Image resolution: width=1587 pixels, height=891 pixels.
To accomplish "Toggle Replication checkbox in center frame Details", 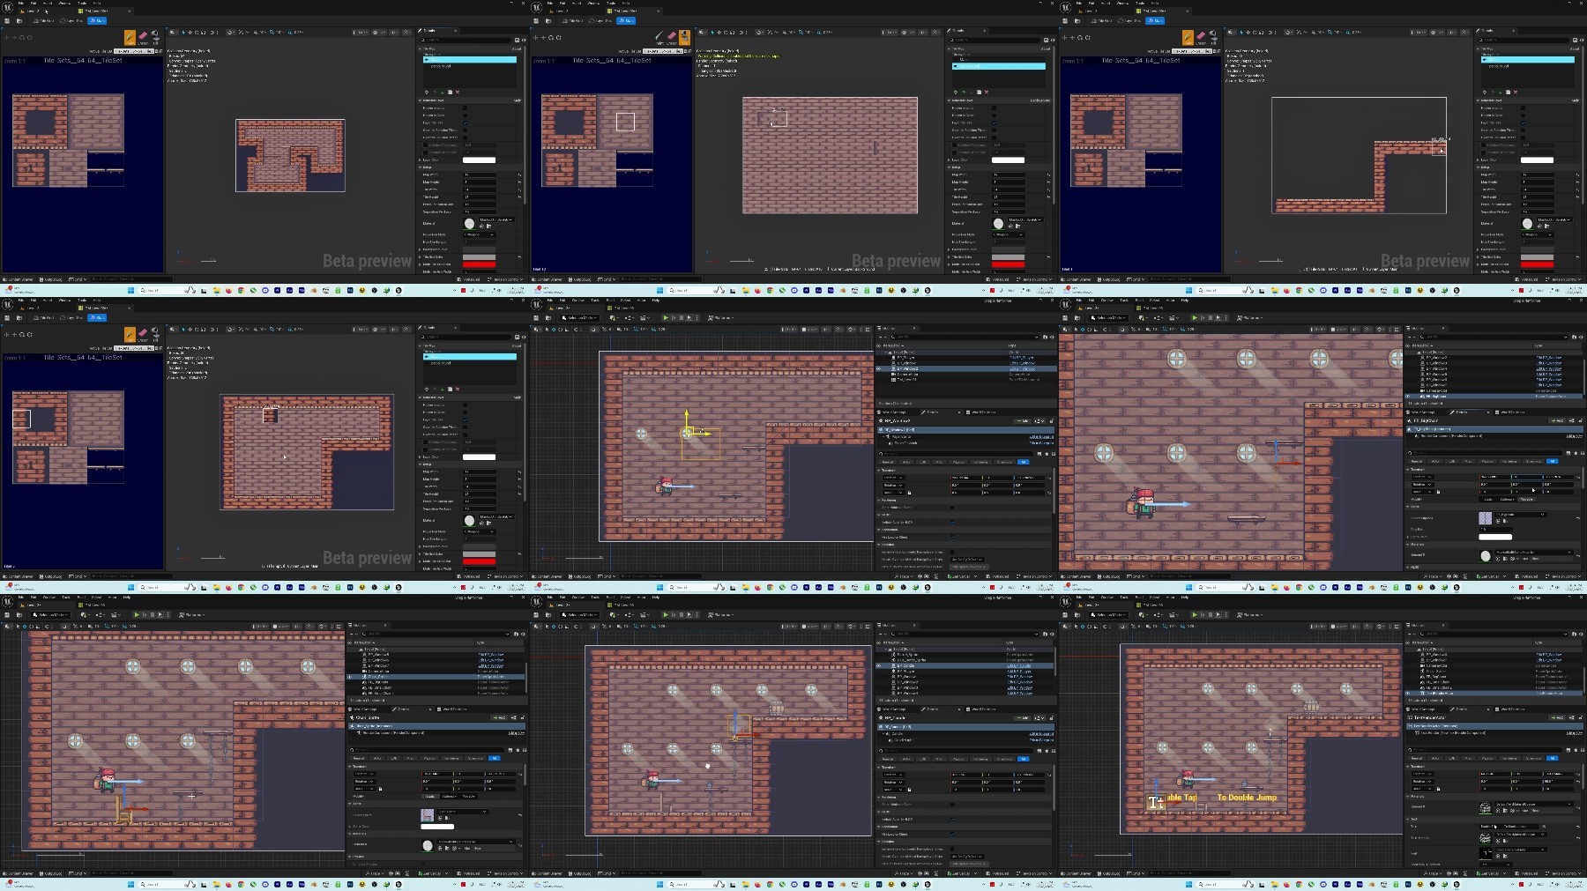I will pos(952,537).
